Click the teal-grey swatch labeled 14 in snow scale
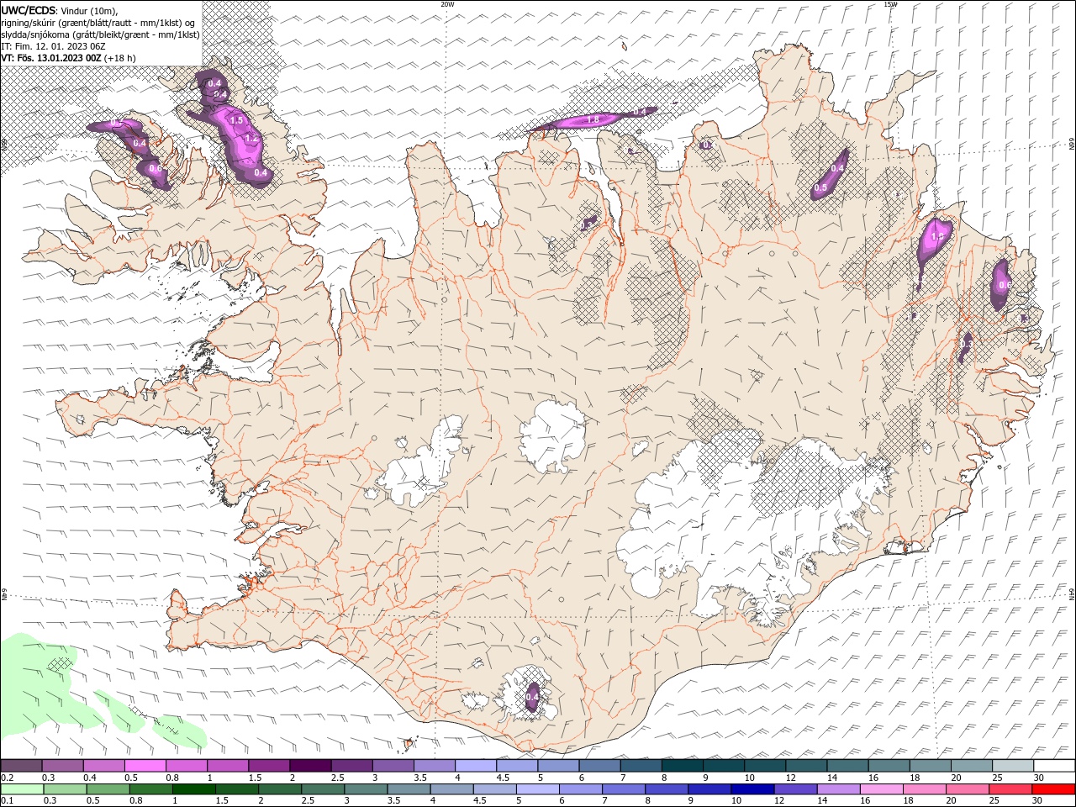 (x=847, y=766)
